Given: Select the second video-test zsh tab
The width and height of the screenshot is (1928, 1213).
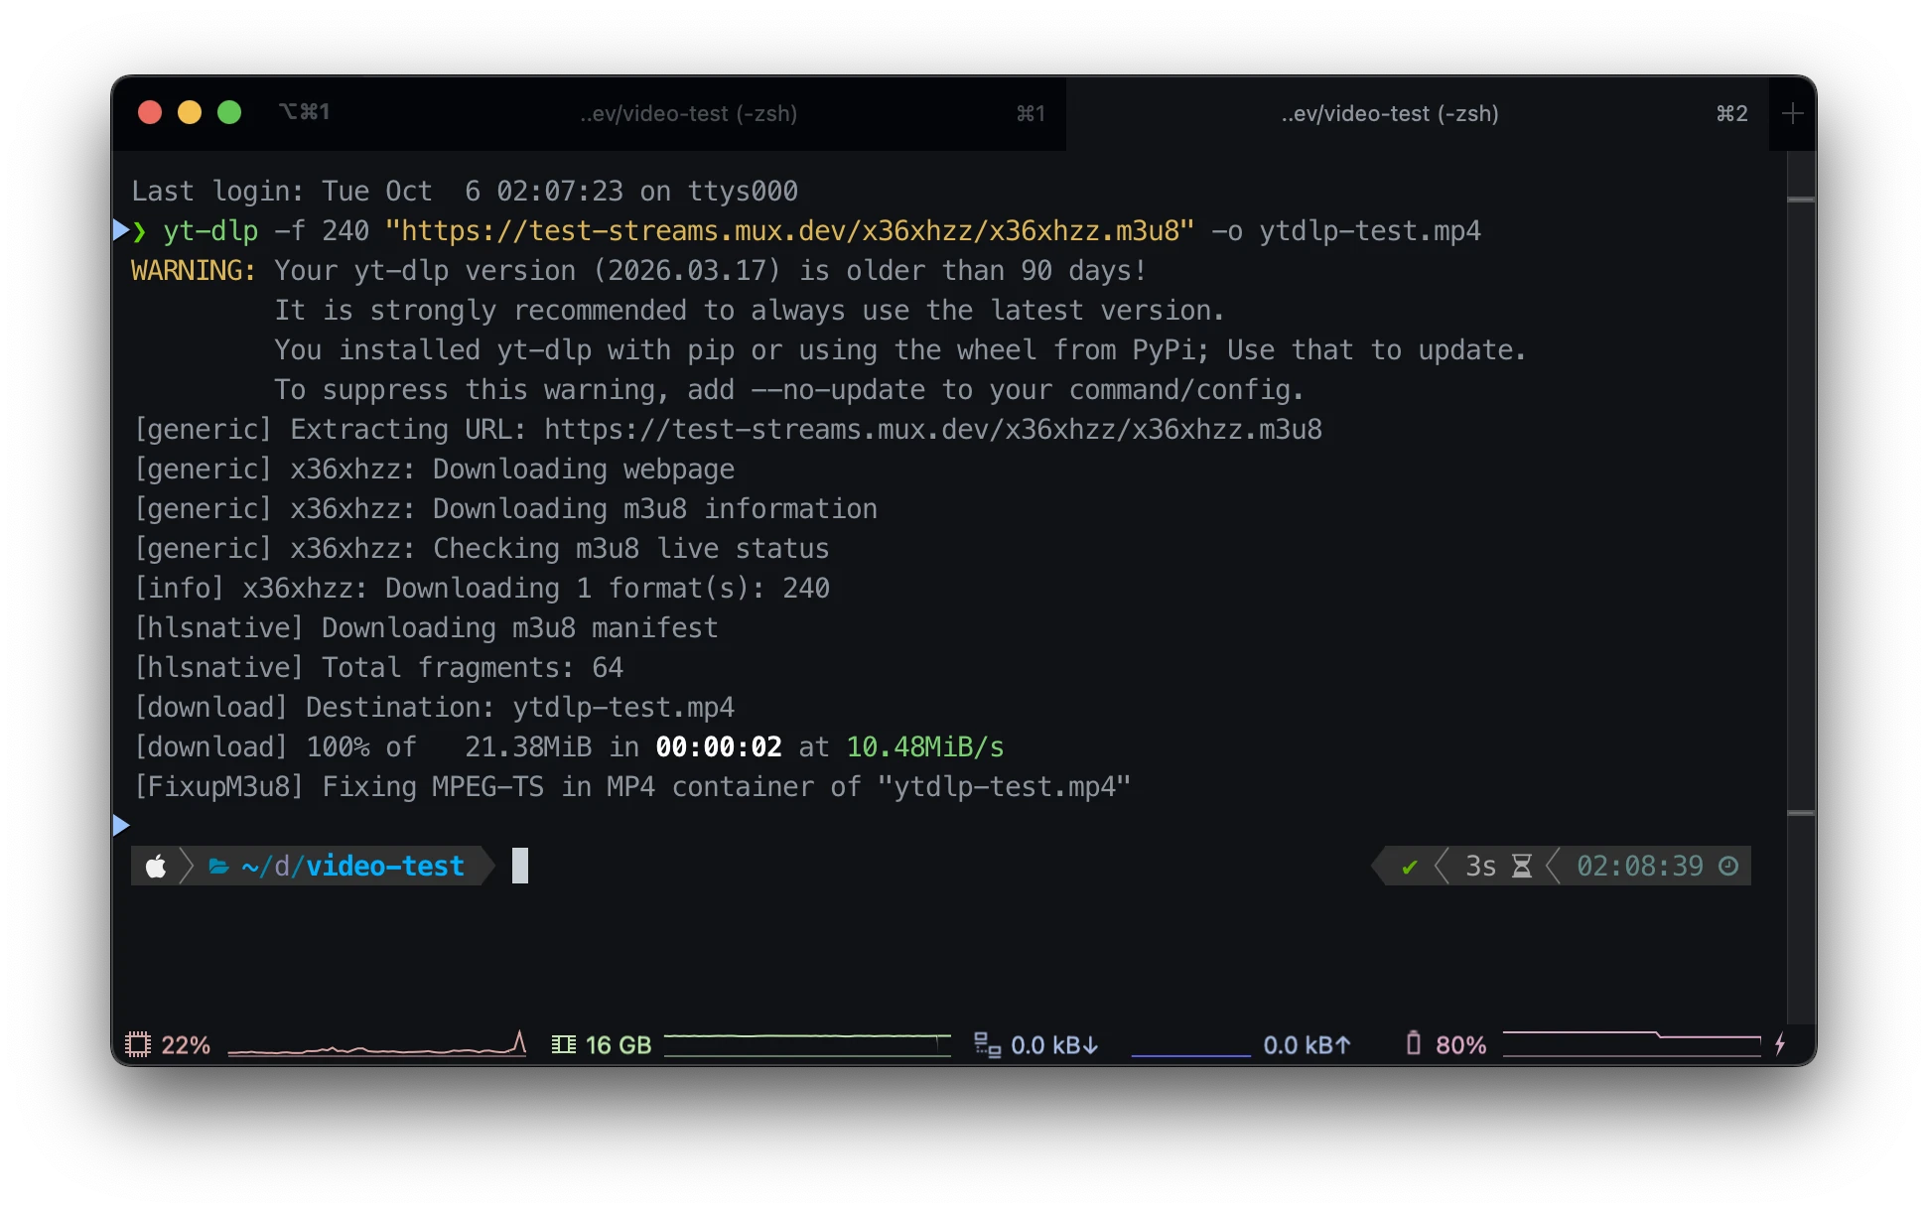Looking at the screenshot, I should point(1417,113).
